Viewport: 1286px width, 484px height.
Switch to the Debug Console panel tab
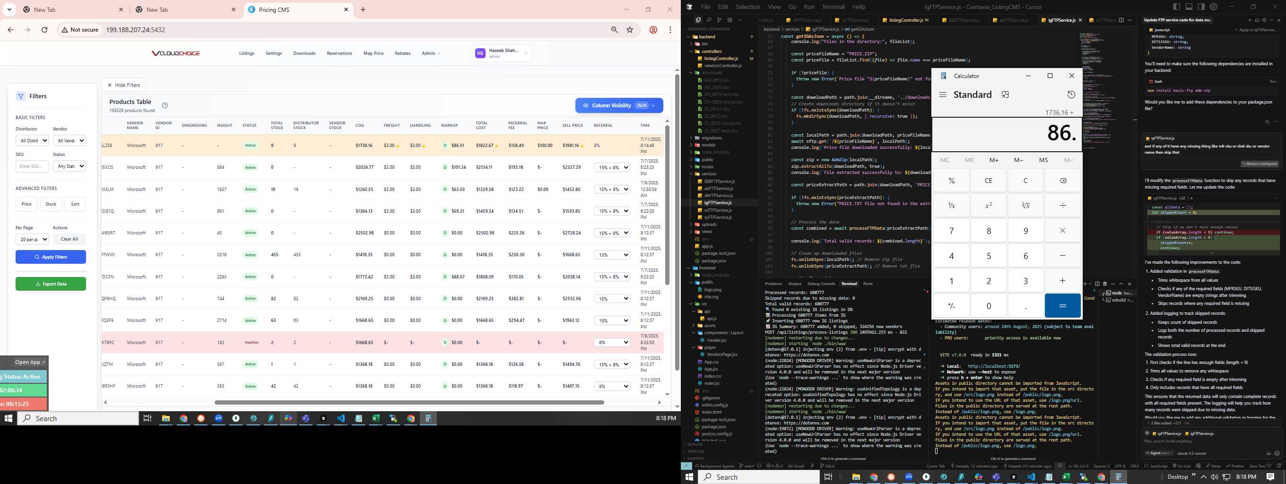(x=821, y=284)
